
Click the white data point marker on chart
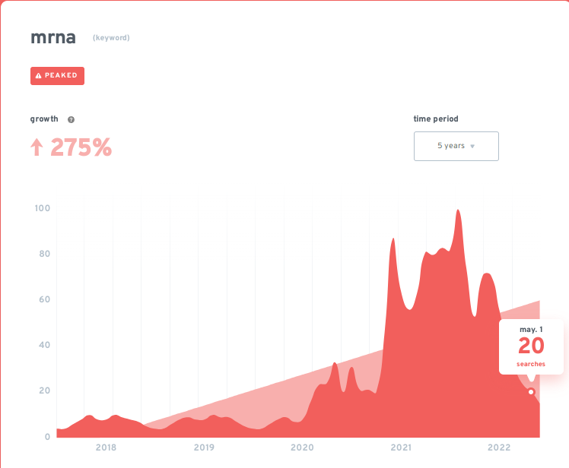point(531,392)
